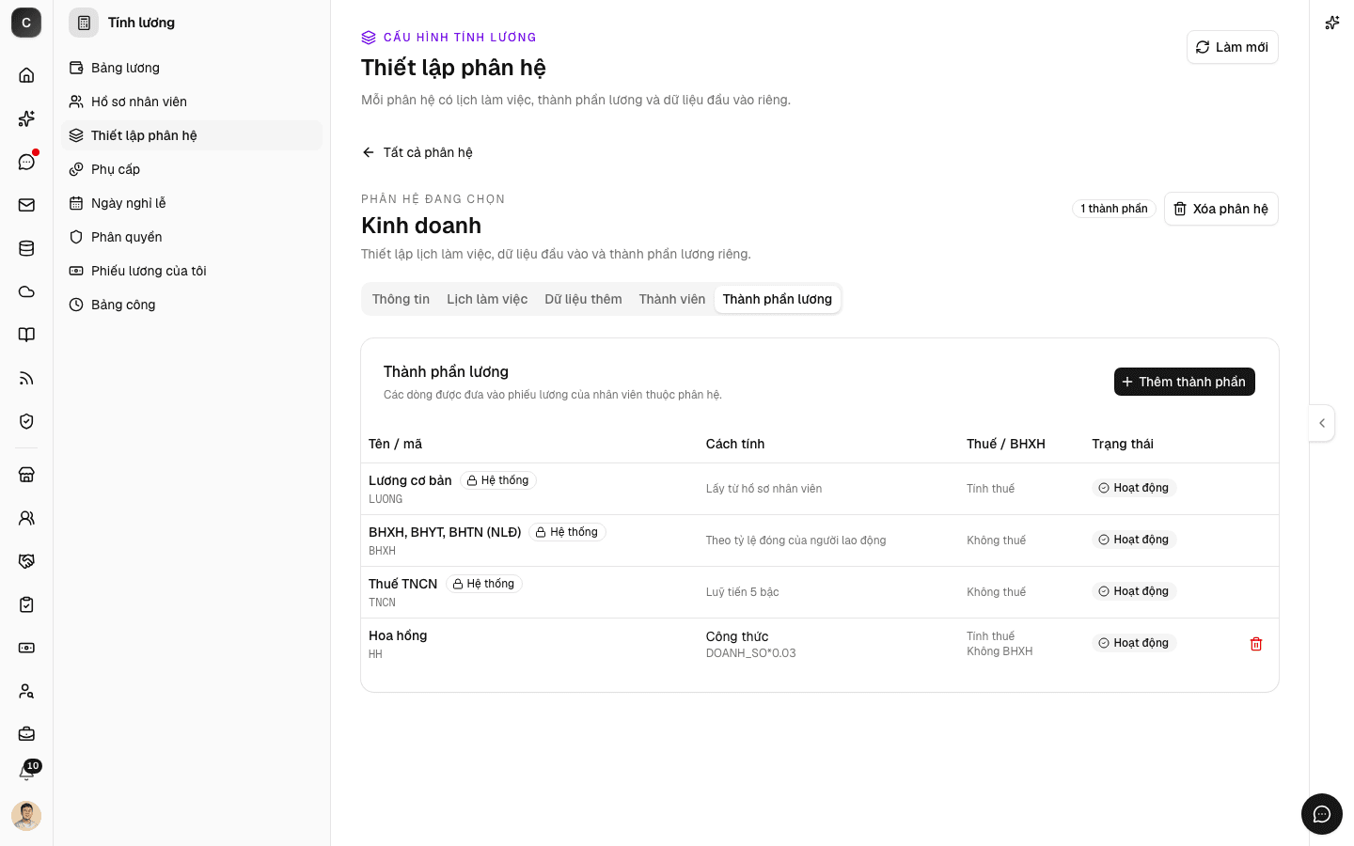Open Phiếu lương của tôi in sidebar

[192, 271]
